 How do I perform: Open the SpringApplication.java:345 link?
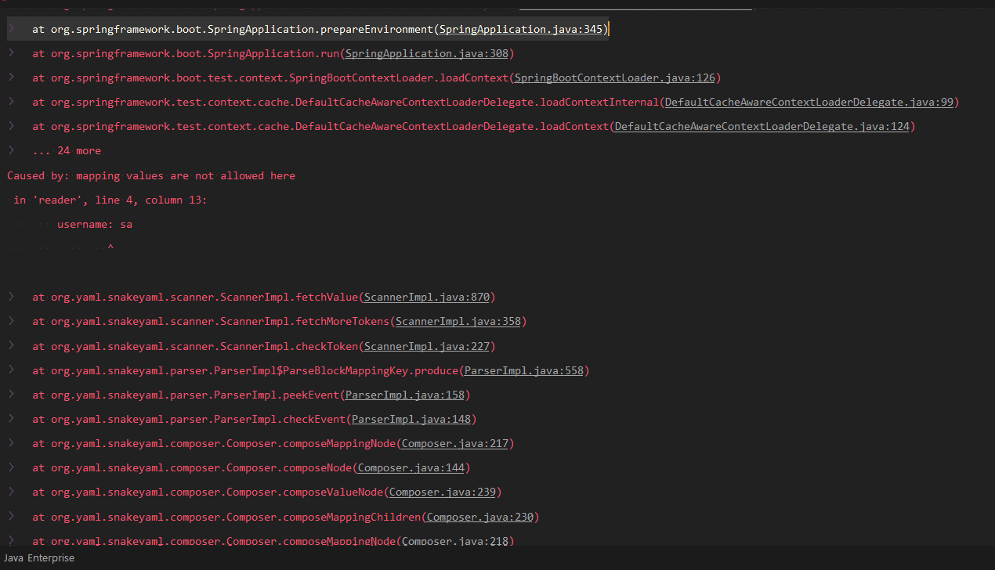click(x=522, y=29)
